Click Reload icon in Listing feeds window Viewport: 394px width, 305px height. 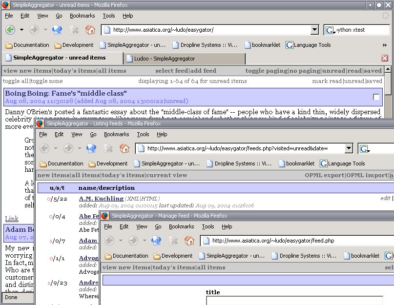coord(91,148)
